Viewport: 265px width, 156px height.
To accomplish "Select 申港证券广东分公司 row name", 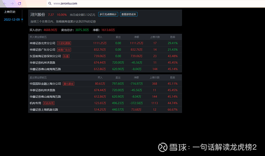I will [x=42, y=50].
